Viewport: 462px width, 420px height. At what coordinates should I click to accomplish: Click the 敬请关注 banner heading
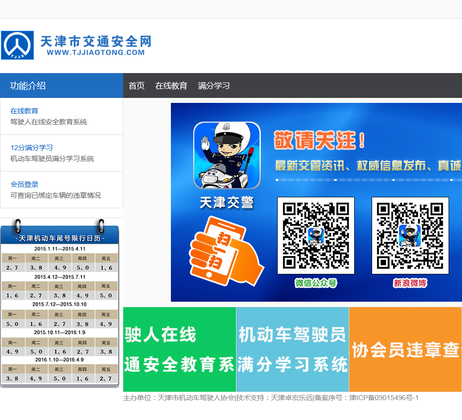[x=320, y=140]
